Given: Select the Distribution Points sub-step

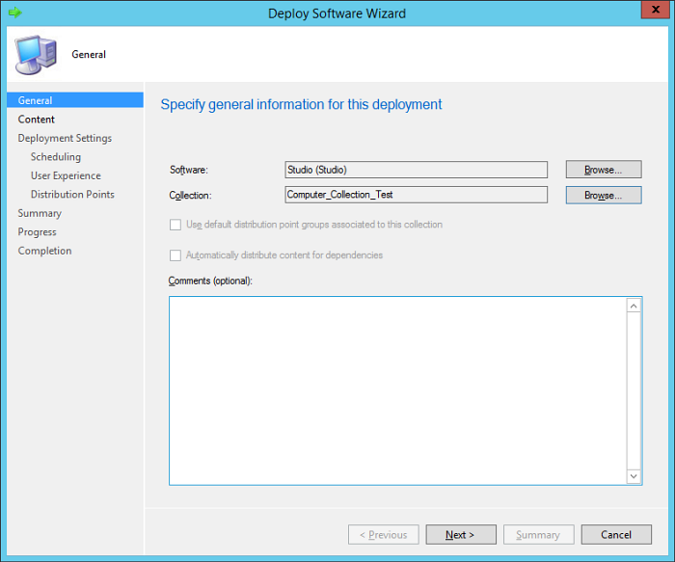Looking at the screenshot, I should 72,195.
